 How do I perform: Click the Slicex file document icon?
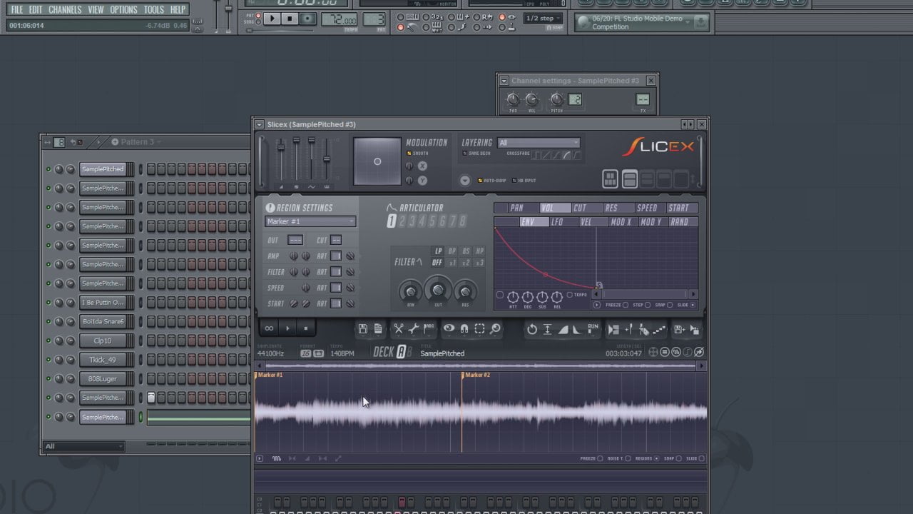click(378, 329)
